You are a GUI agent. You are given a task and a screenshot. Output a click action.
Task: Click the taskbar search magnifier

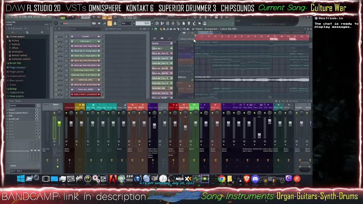click(x=37, y=178)
